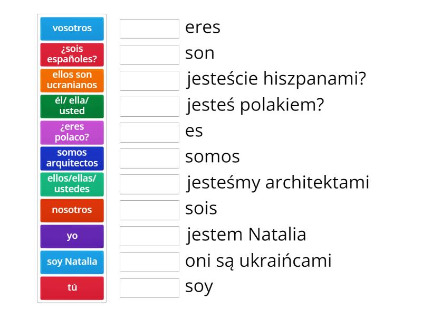422x317 pixels.
Task: Click the orange 'ellos son ucranianos' tile
Action: coord(72,80)
